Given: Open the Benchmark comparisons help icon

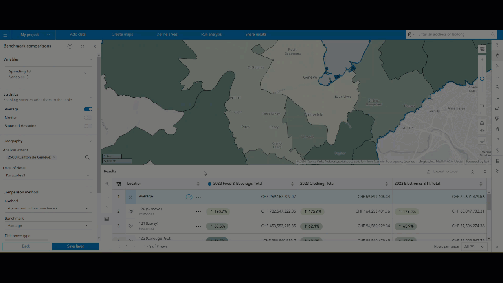Looking at the screenshot, I should (70, 46).
